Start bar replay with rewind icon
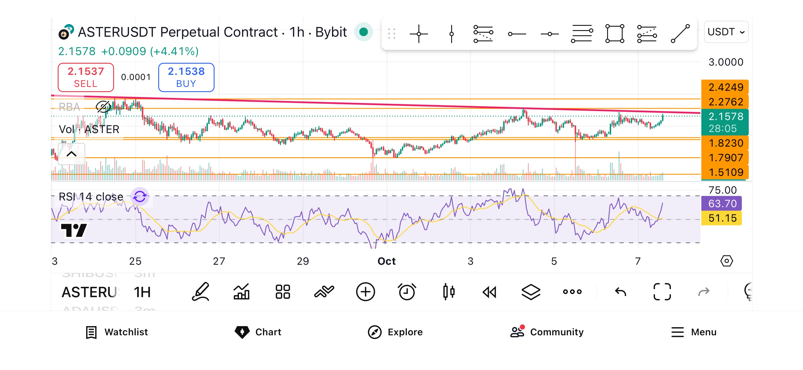803x370 pixels. (489, 292)
